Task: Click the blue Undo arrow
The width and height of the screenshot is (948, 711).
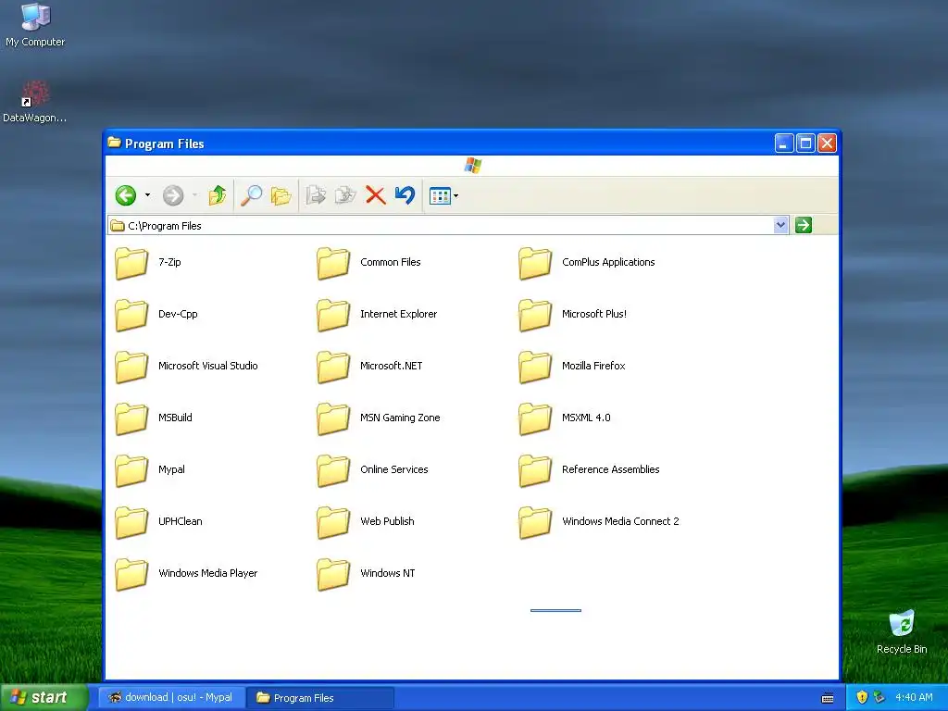Action: [405, 195]
